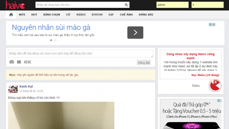
Task: Open the CŨ tab
Action: tap(68, 15)
